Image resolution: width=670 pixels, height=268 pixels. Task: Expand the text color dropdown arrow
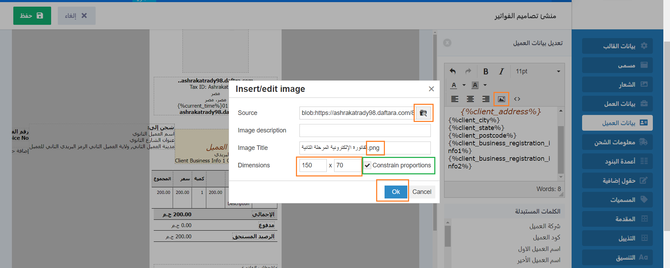pos(464,85)
